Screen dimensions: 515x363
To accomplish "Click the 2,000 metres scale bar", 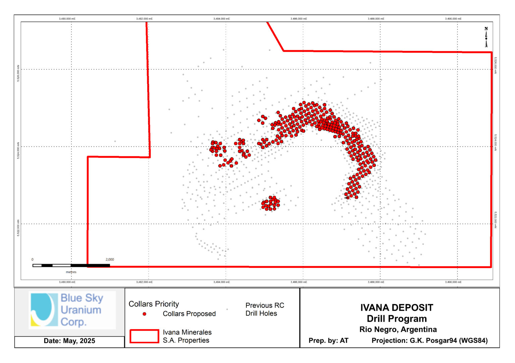I will click(x=71, y=264).
